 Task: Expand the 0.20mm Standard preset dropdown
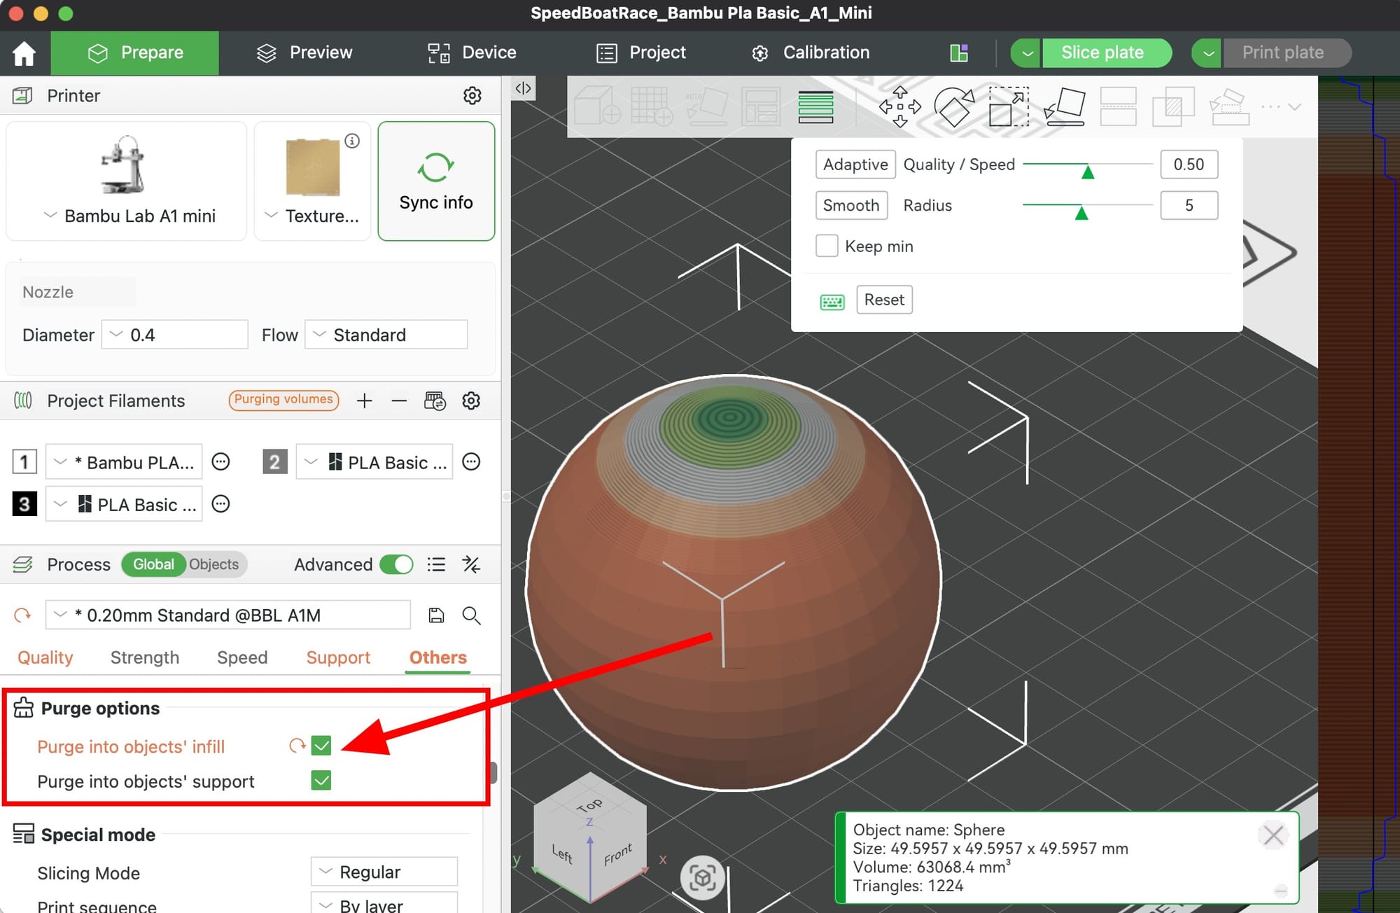pyautogui.click(x=62, y=615)
